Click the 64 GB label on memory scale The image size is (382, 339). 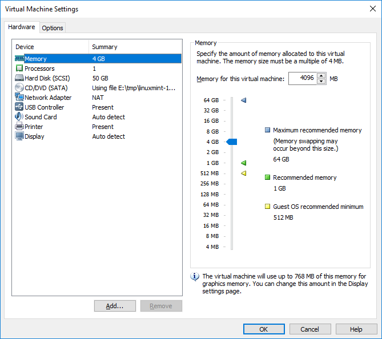click(211, 100)
